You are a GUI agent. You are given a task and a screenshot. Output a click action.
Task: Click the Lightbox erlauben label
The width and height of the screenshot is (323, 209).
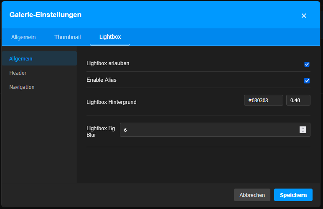pyautogui.click(x=108, y=63)
